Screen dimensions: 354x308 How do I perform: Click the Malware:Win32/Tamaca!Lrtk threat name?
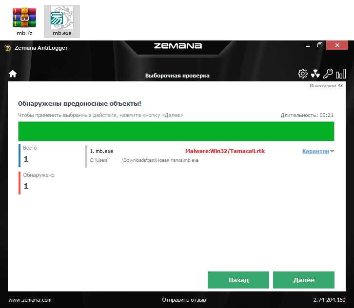pyautogui.click(x=225, y=151)
